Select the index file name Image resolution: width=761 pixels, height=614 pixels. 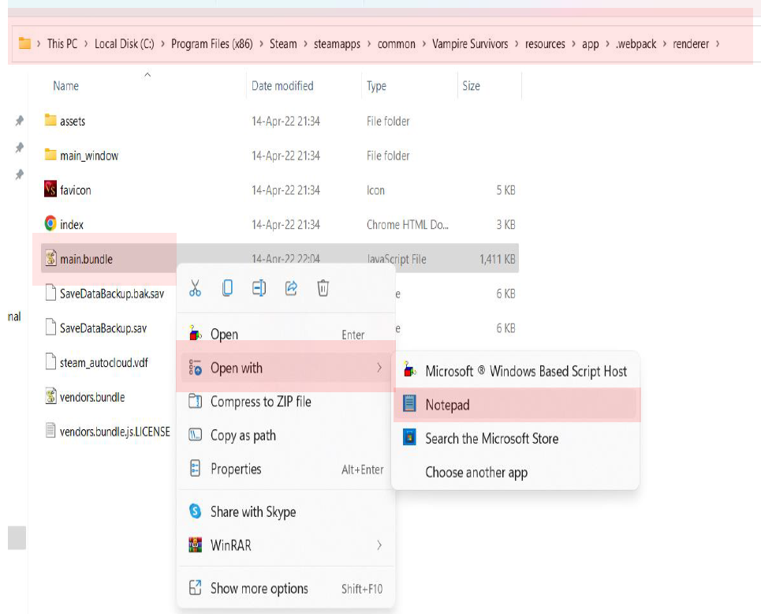click(x=72, y=224)
